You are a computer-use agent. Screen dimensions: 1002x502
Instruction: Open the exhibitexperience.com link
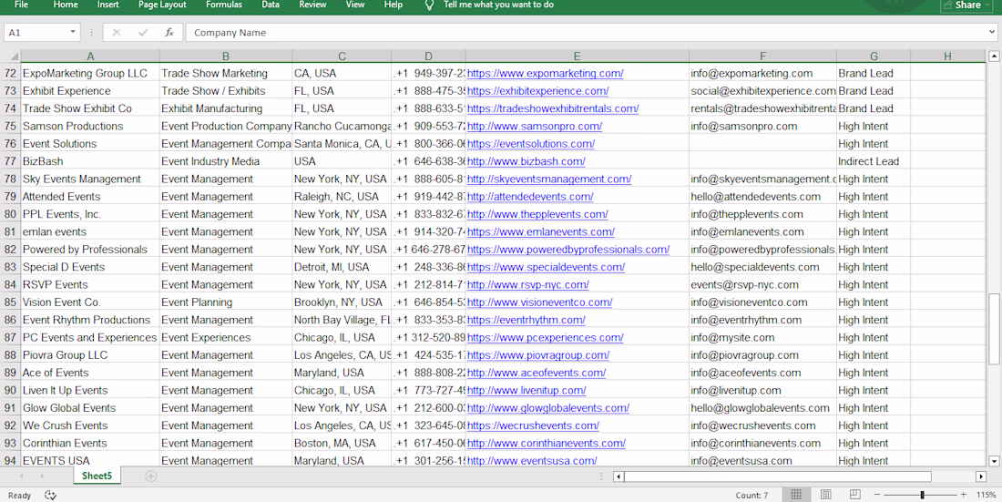(537, 91)
